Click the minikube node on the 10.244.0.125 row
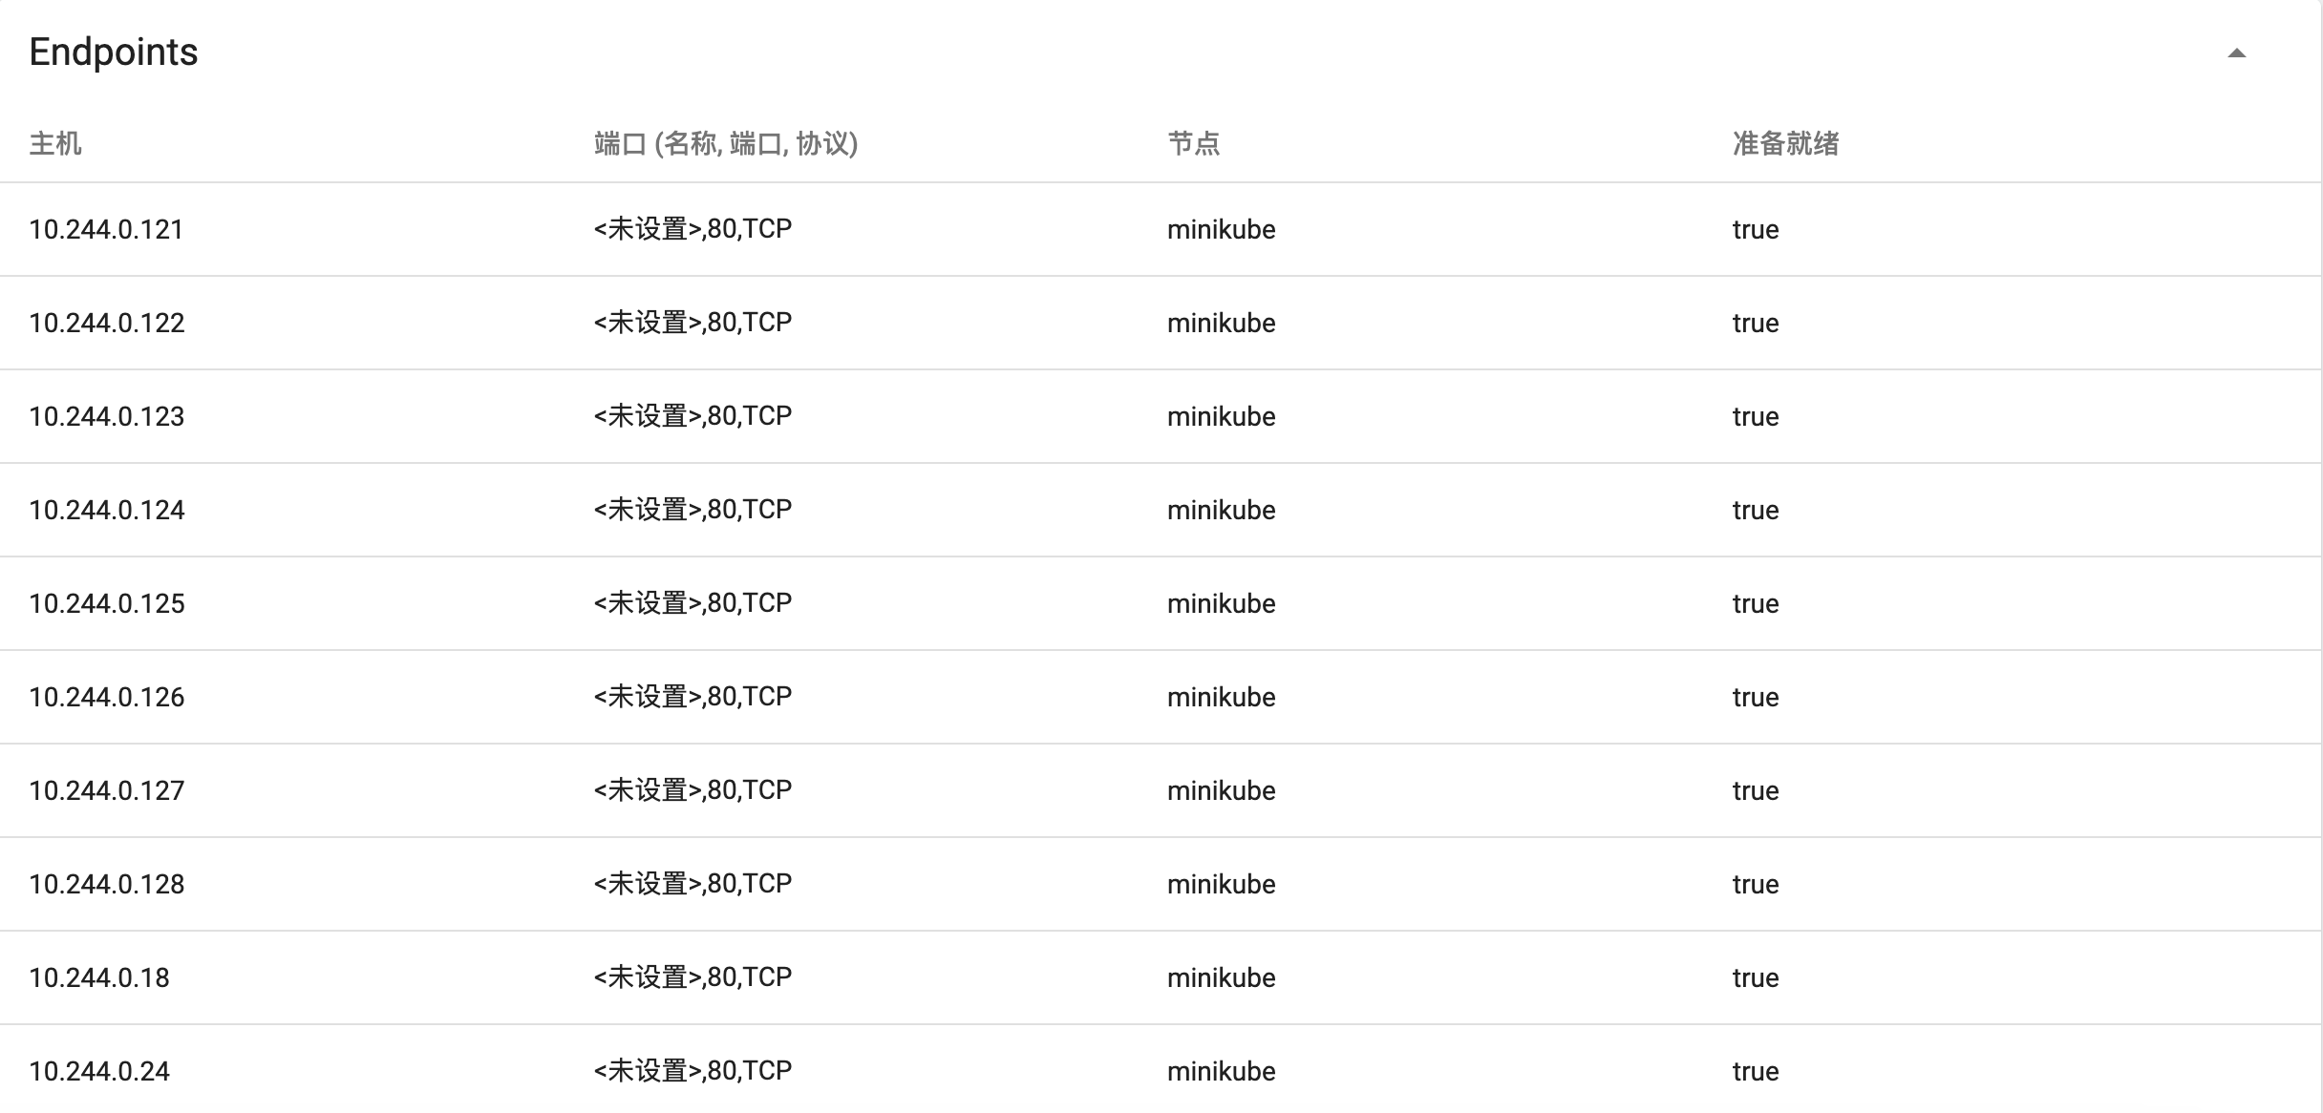 [x=1220, y=602]
